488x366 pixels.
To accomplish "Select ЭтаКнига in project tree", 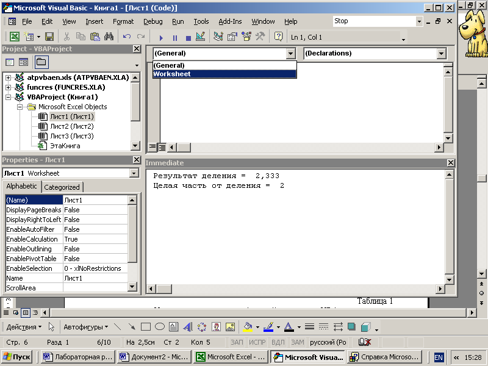I will pos(65,146).
